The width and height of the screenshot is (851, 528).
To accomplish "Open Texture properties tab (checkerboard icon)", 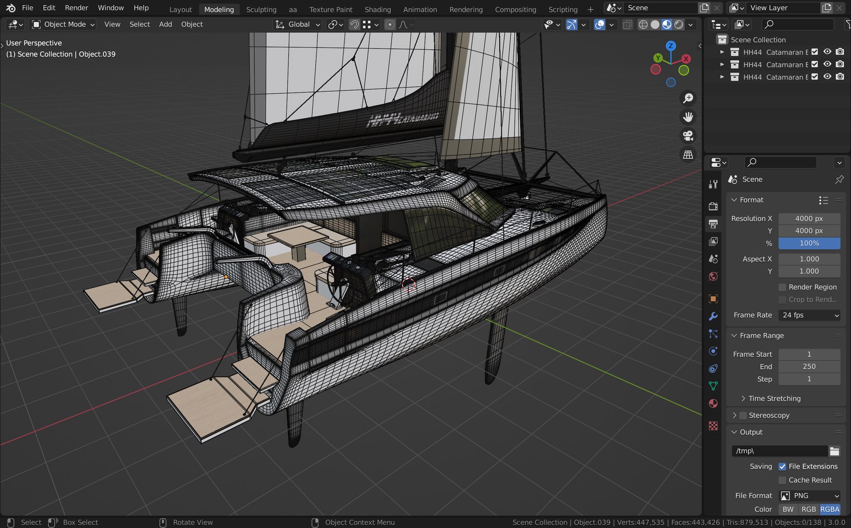I will 713,426.
